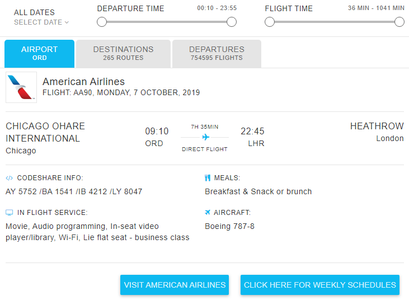Viewport: 409px width, 300px height.
Task: Open the Departures 754595 Flights tab
Action: 217,54
